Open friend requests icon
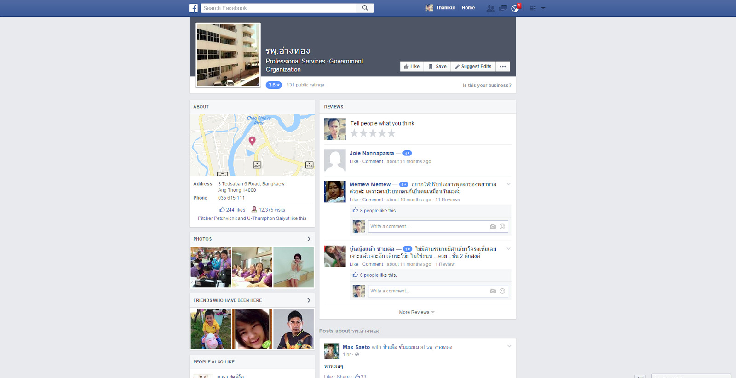 pyautogui.click(x=491, y=8)
